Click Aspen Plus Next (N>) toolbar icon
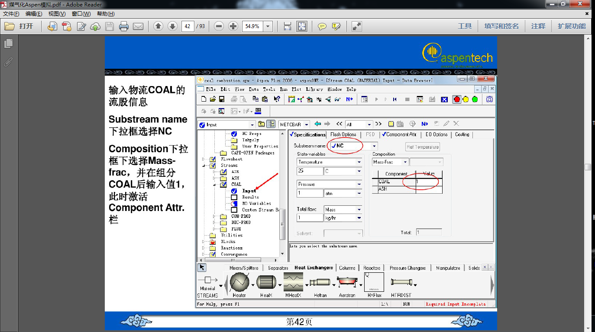Viewport: 595px width, 332px height. (349, 99)
